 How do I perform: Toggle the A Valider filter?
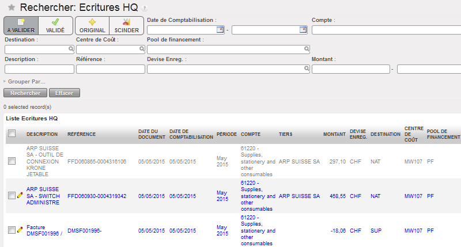click(21, 25)
